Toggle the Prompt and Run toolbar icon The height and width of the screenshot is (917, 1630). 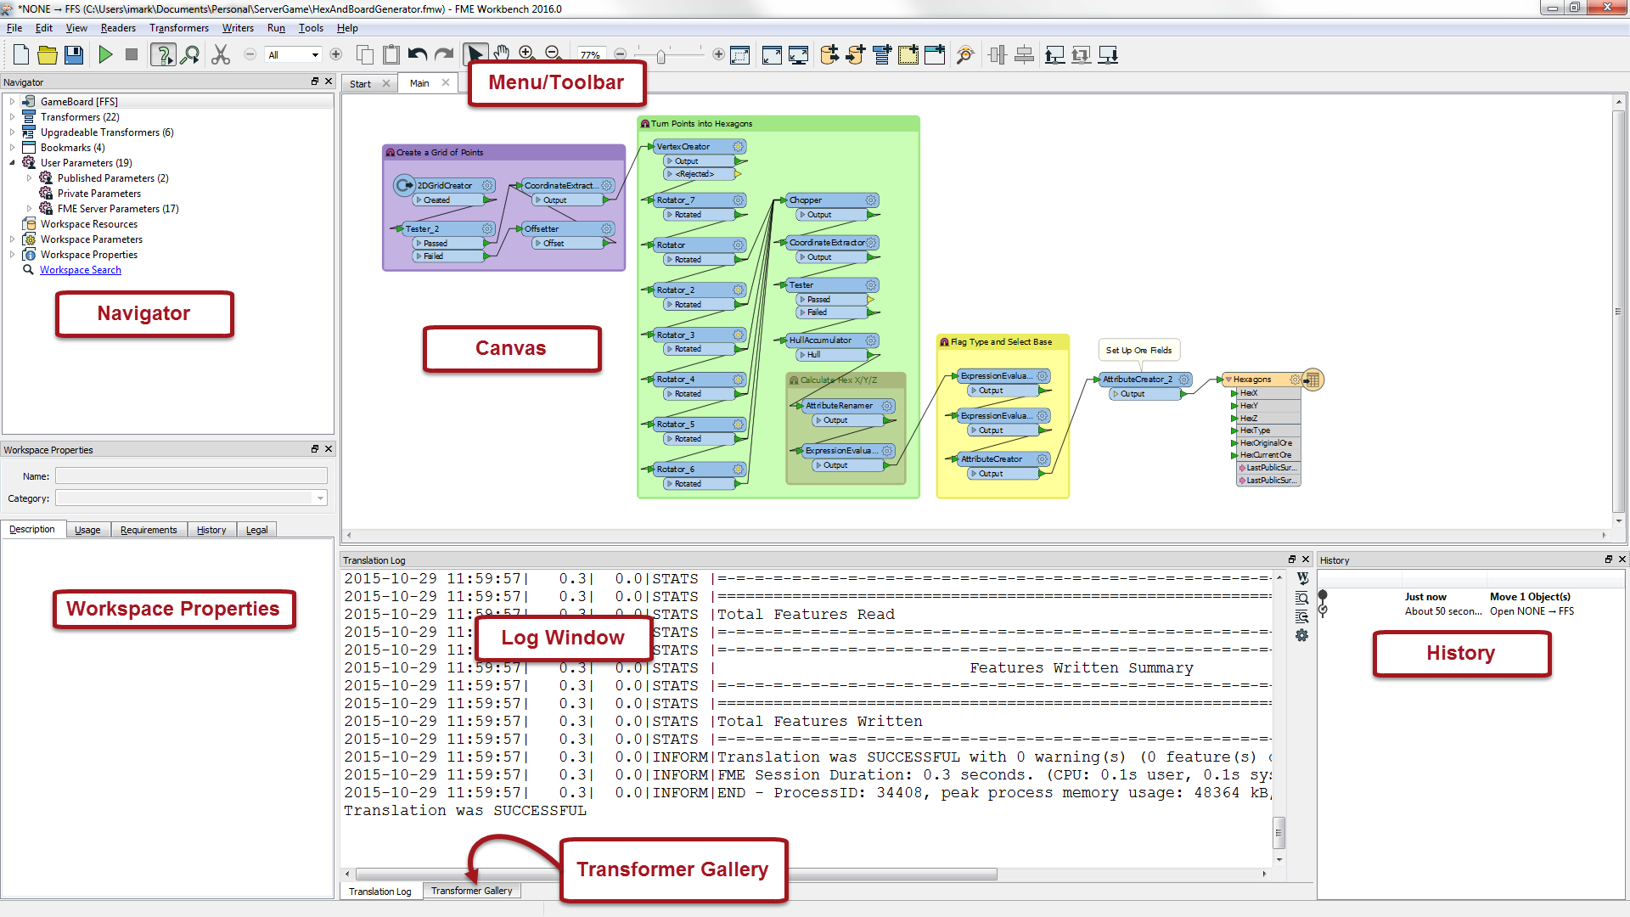(x=163, y=55)
